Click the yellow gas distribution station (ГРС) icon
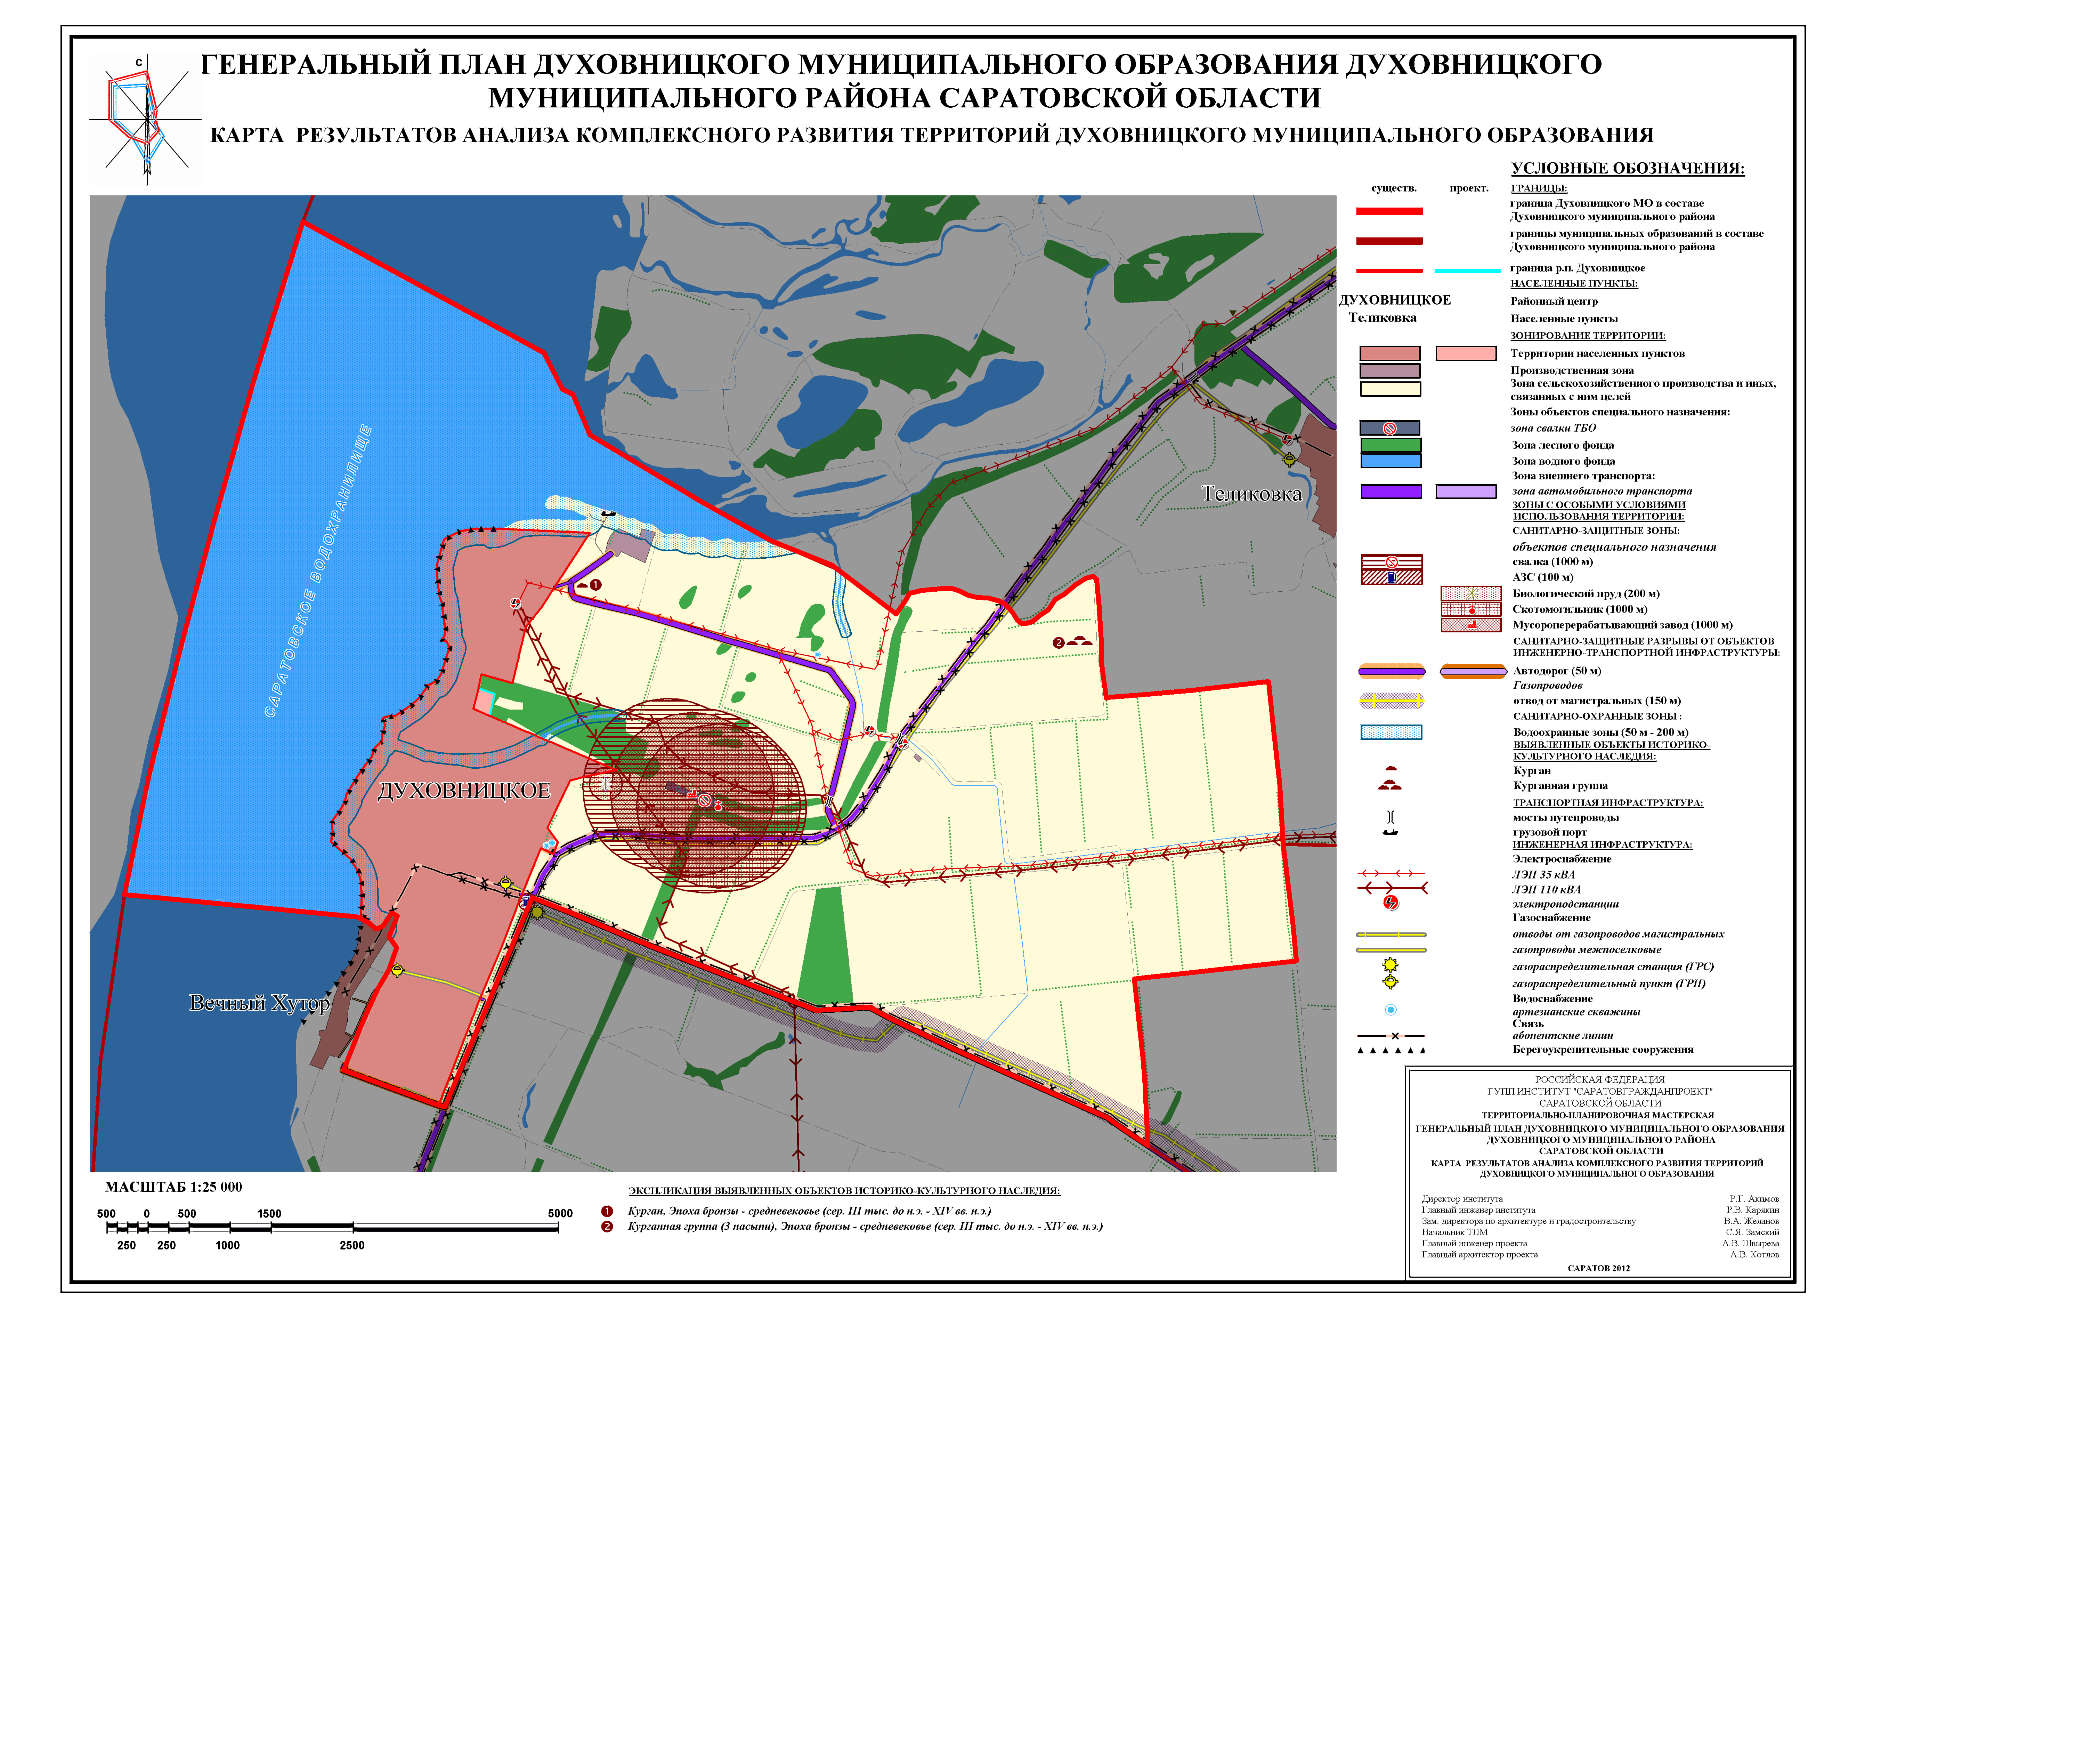 (x=1390, y=965)
